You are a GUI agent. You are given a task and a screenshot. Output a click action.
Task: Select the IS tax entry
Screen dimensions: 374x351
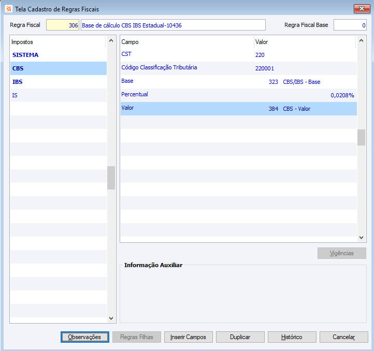point(59,95)
